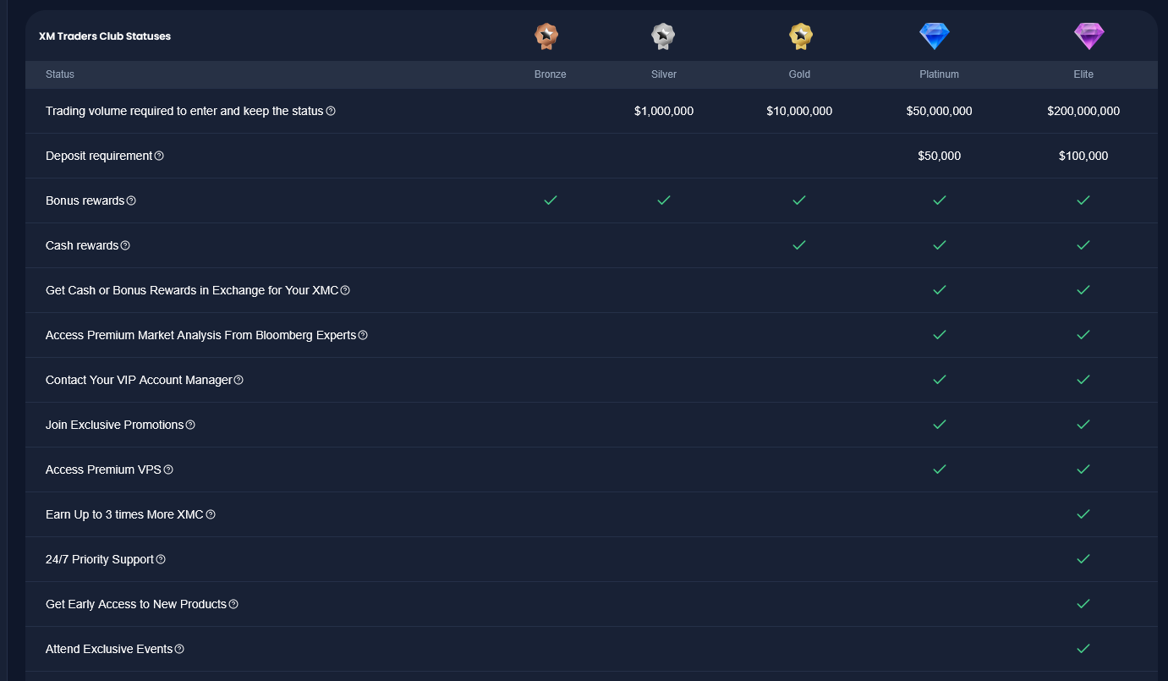Click the Gold column label
Image resolution: width=1168 pixels, height=681 pixels.
pos(799,74)
